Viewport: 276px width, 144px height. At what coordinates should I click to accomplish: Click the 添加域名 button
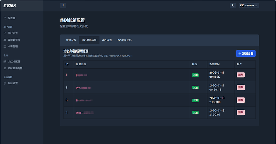pyautogui.click(x=246, y=53)
